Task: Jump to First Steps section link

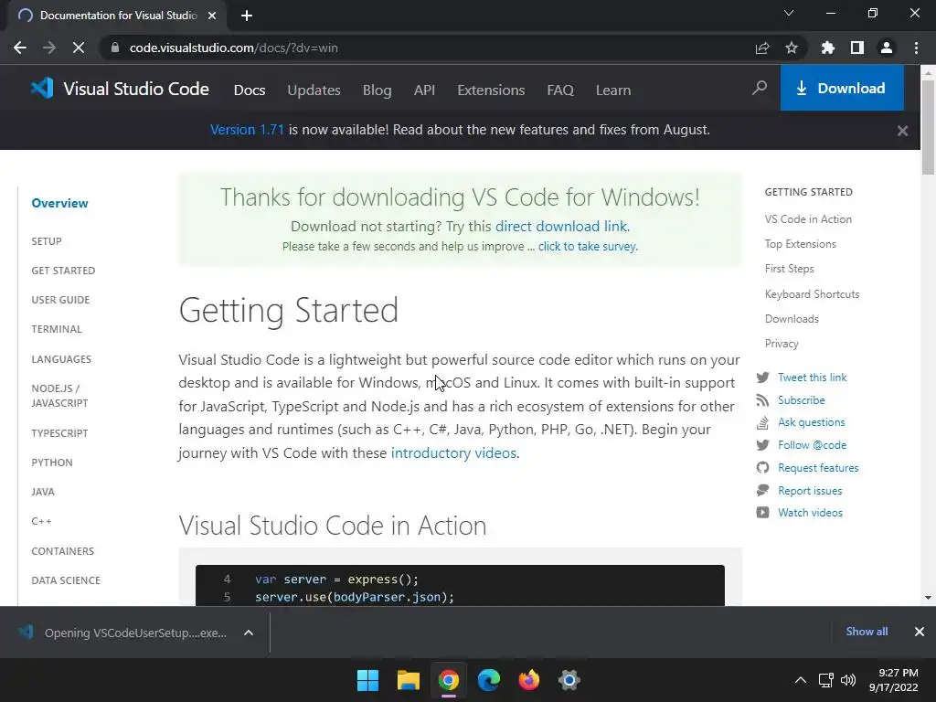Action: point(789,269)
